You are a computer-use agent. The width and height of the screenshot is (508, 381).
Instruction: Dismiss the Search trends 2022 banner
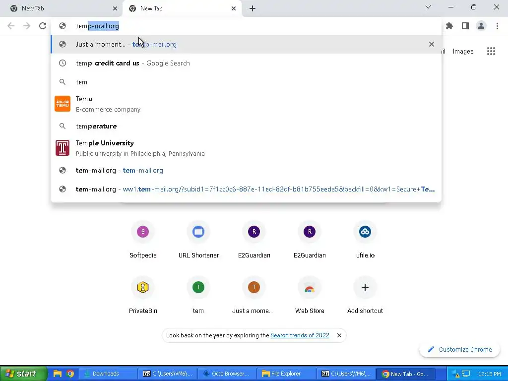tap(339, 335)
